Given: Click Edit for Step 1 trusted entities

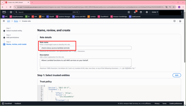Looking at the screenshot, I should pos(177,75).
